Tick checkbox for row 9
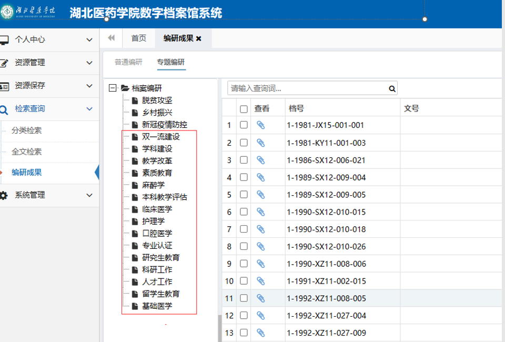The width and height of the screenshot is (505, 342). pyautogui.click(x=244, y=264)
